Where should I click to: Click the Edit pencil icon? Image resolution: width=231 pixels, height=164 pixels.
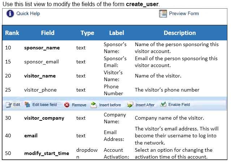(x=9, y=105)
